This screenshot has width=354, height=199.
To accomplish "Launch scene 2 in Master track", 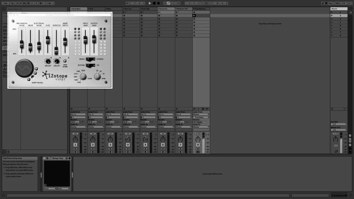I will (x=332, y=16).
